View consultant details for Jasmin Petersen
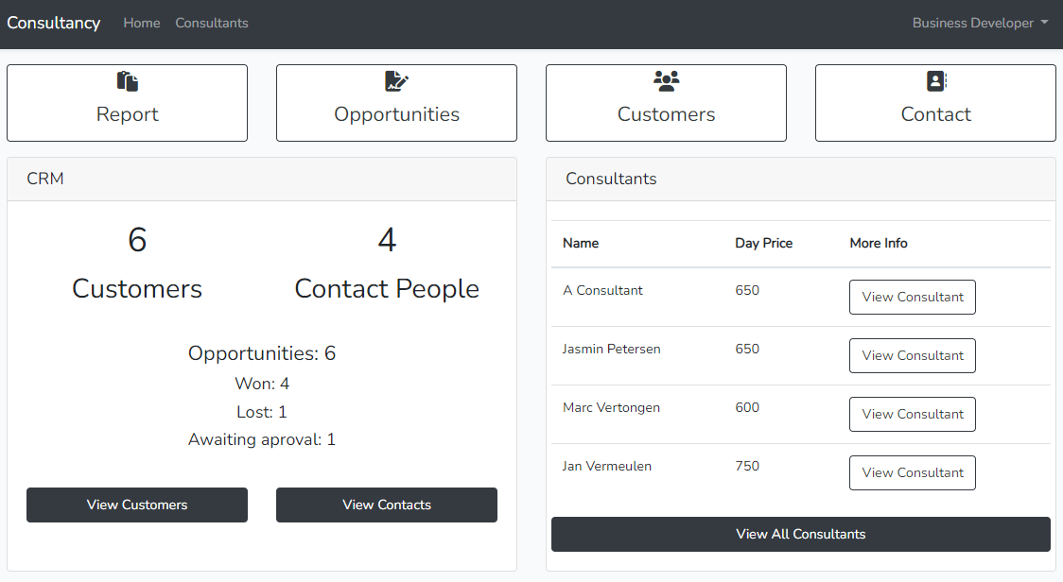This screenshot has height=582, width=1063. (913, 355)
